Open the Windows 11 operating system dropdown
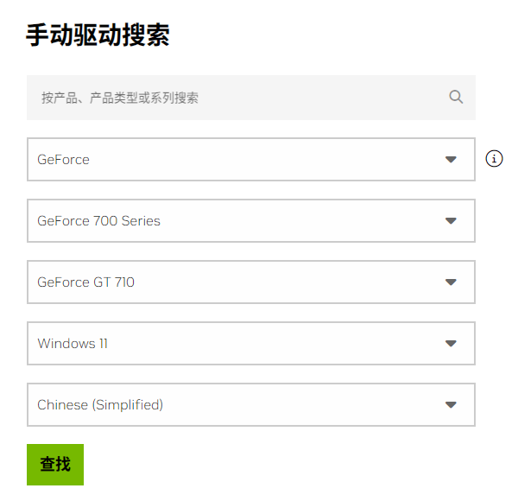 click(250, 344)
